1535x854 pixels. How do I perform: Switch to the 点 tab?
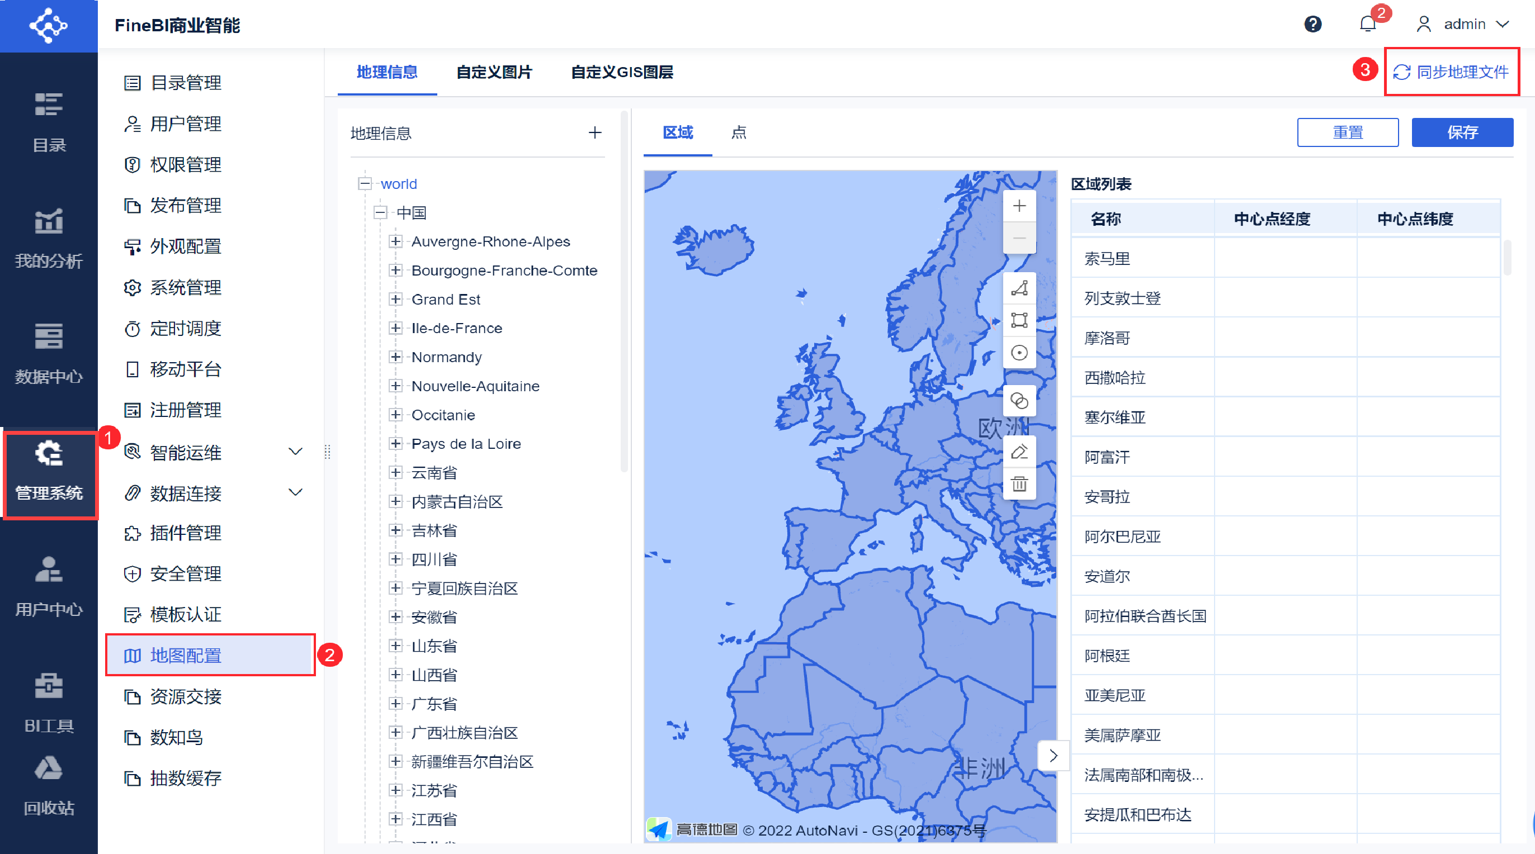point(738,132)
